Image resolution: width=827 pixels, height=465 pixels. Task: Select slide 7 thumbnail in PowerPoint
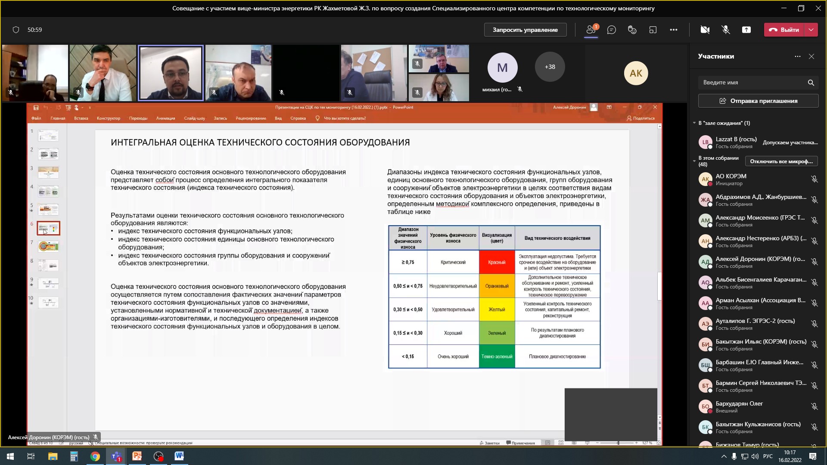(x=48, y=246)
